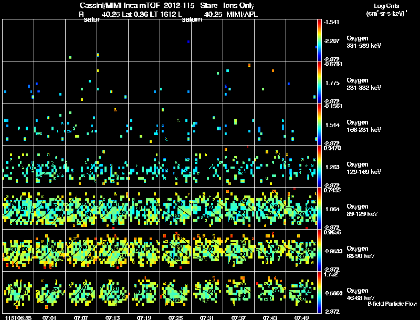The image size is (420, 320).
Task: Click the Oxygen 331-589 keV row label
Action: [364, 42]
